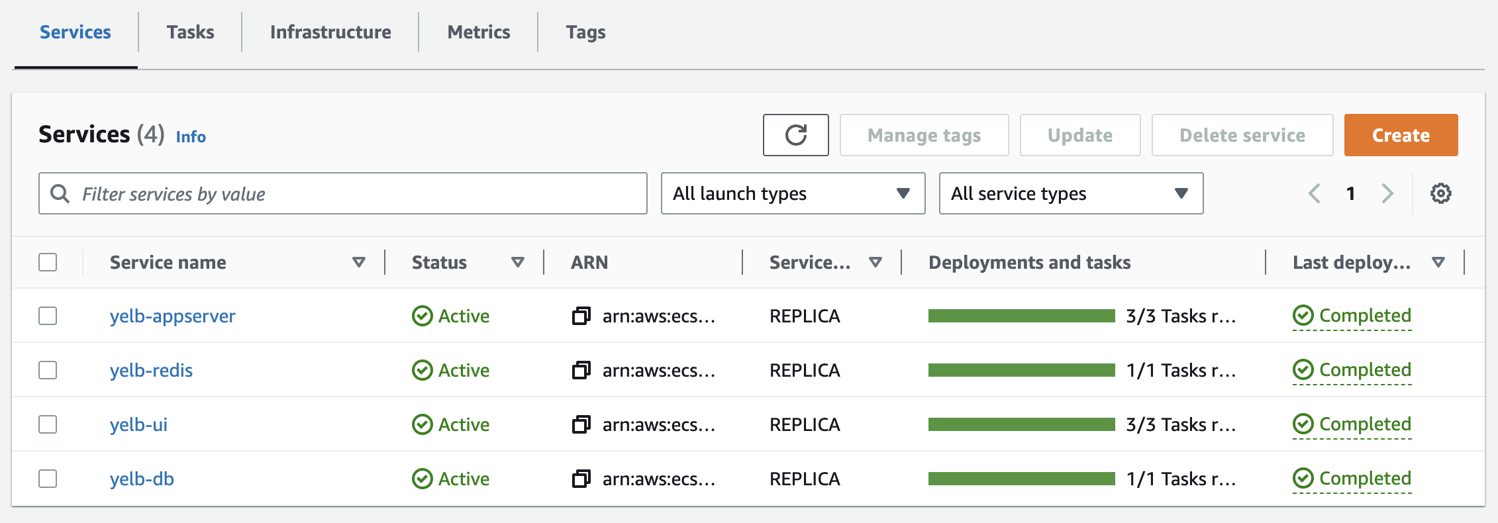The height and width of the screenshot is (523, 1498).
Task: Copy ARN for yelb-ui
Action: click(x=581, y=424)
